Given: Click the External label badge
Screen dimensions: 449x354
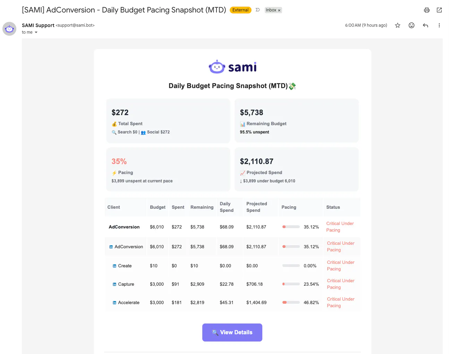Looking at the screenshot, I should point(240,10).
